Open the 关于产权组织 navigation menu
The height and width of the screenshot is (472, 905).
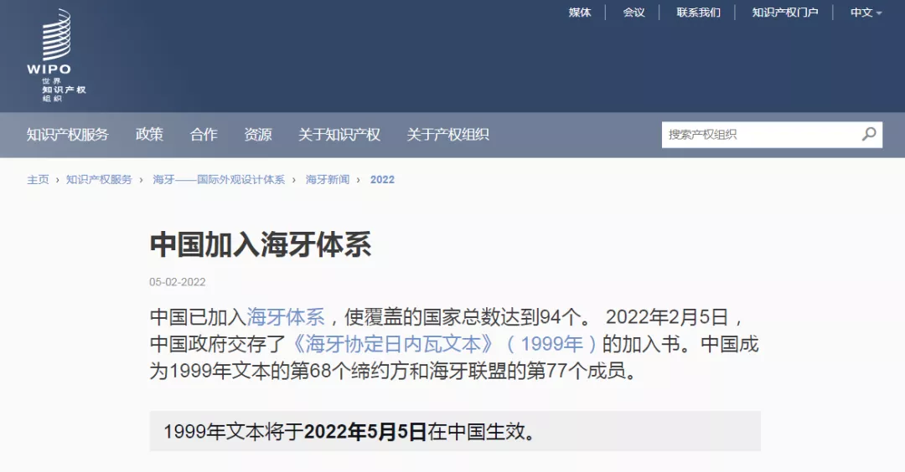coord(447,134)
